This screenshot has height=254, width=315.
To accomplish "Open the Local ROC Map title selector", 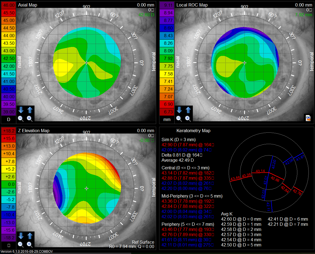I will [x=192, y=5].
